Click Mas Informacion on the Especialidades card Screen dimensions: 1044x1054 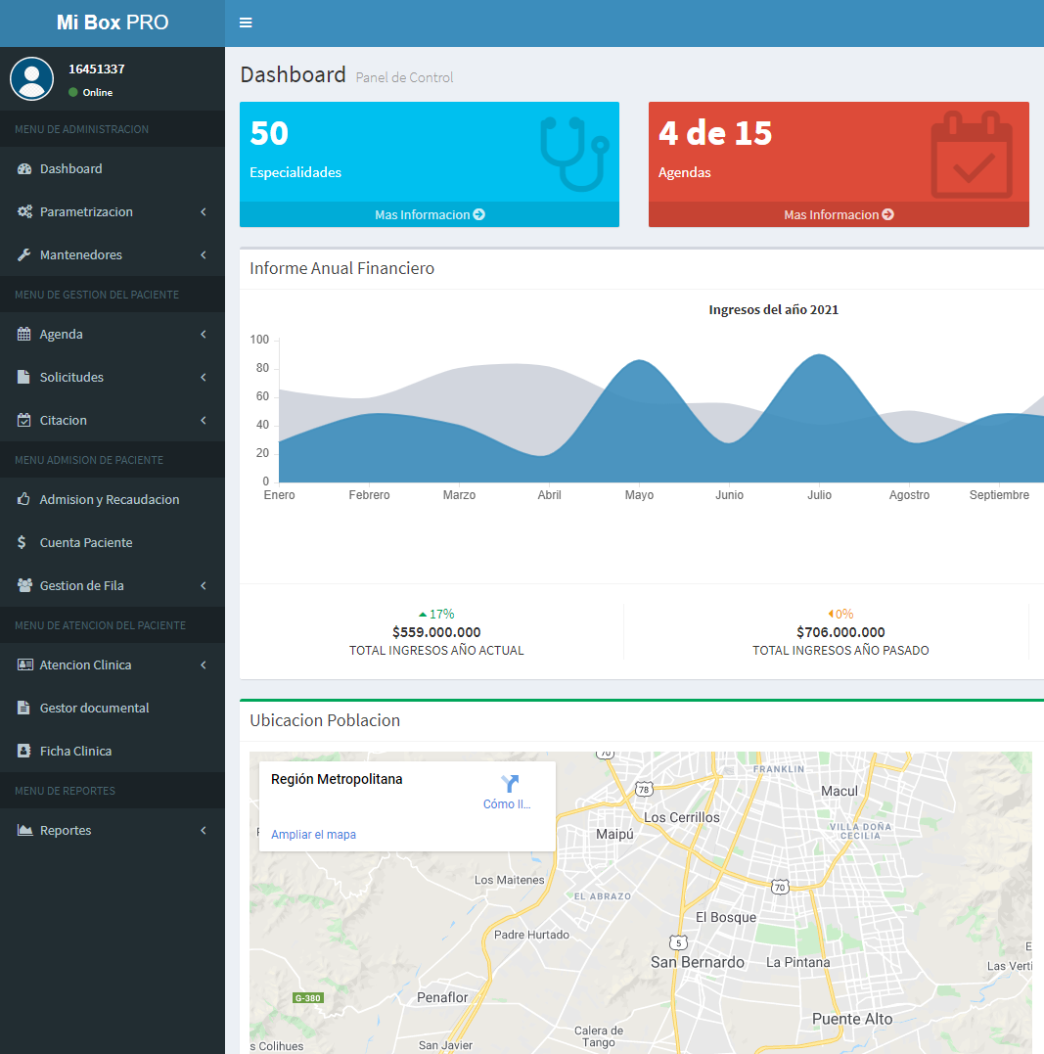pos(429,214)
